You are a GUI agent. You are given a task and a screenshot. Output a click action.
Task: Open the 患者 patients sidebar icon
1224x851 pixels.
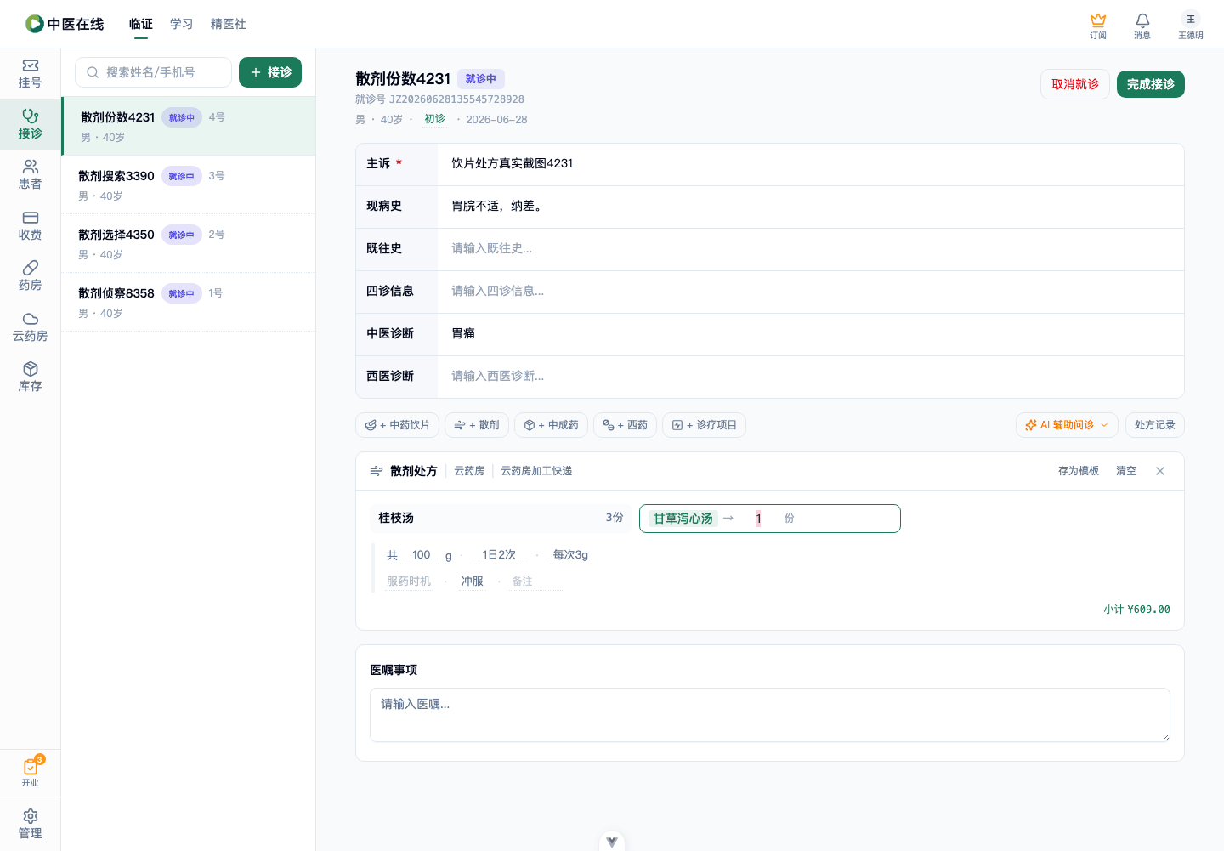[30, 175]
